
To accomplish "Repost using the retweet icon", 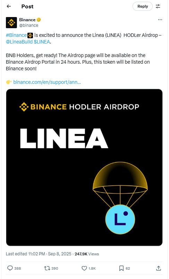I will [51, 268].
